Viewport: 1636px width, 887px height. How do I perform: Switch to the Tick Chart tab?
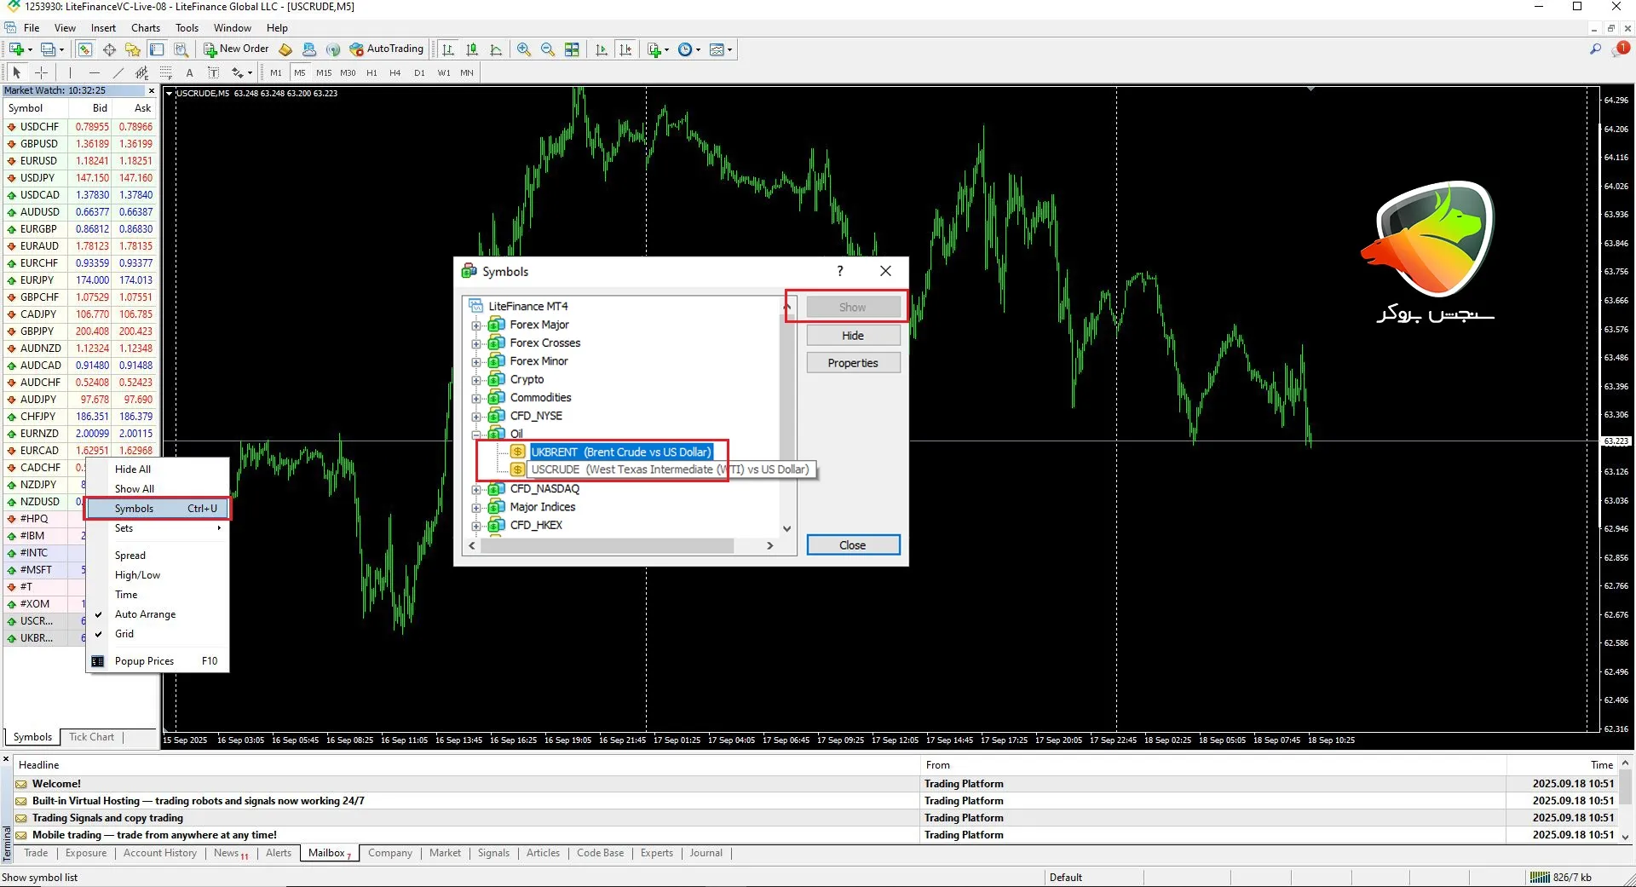pyautogui.click(x=91, y=737)
